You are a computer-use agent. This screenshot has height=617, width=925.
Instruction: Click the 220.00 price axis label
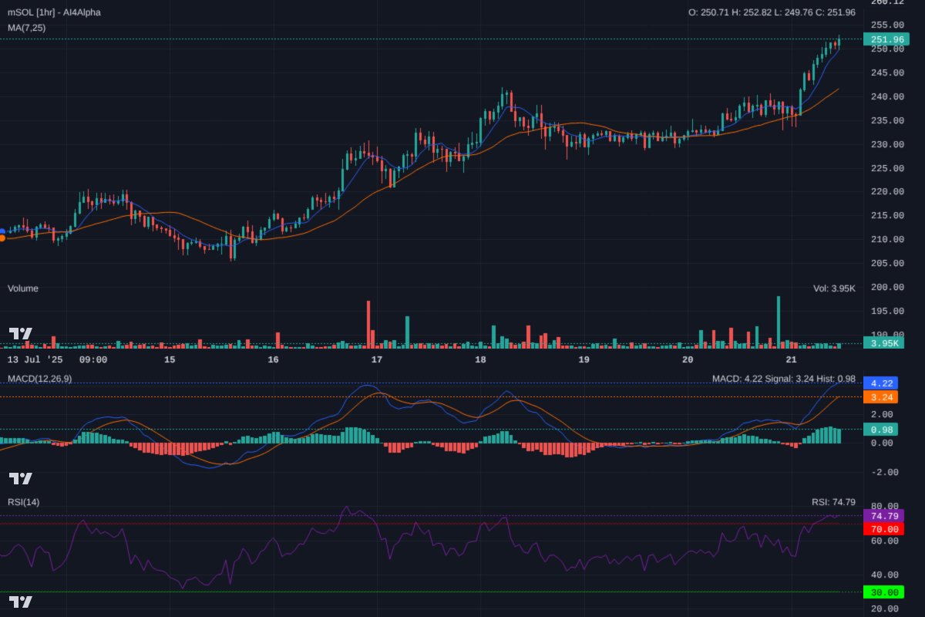(887, 192)
